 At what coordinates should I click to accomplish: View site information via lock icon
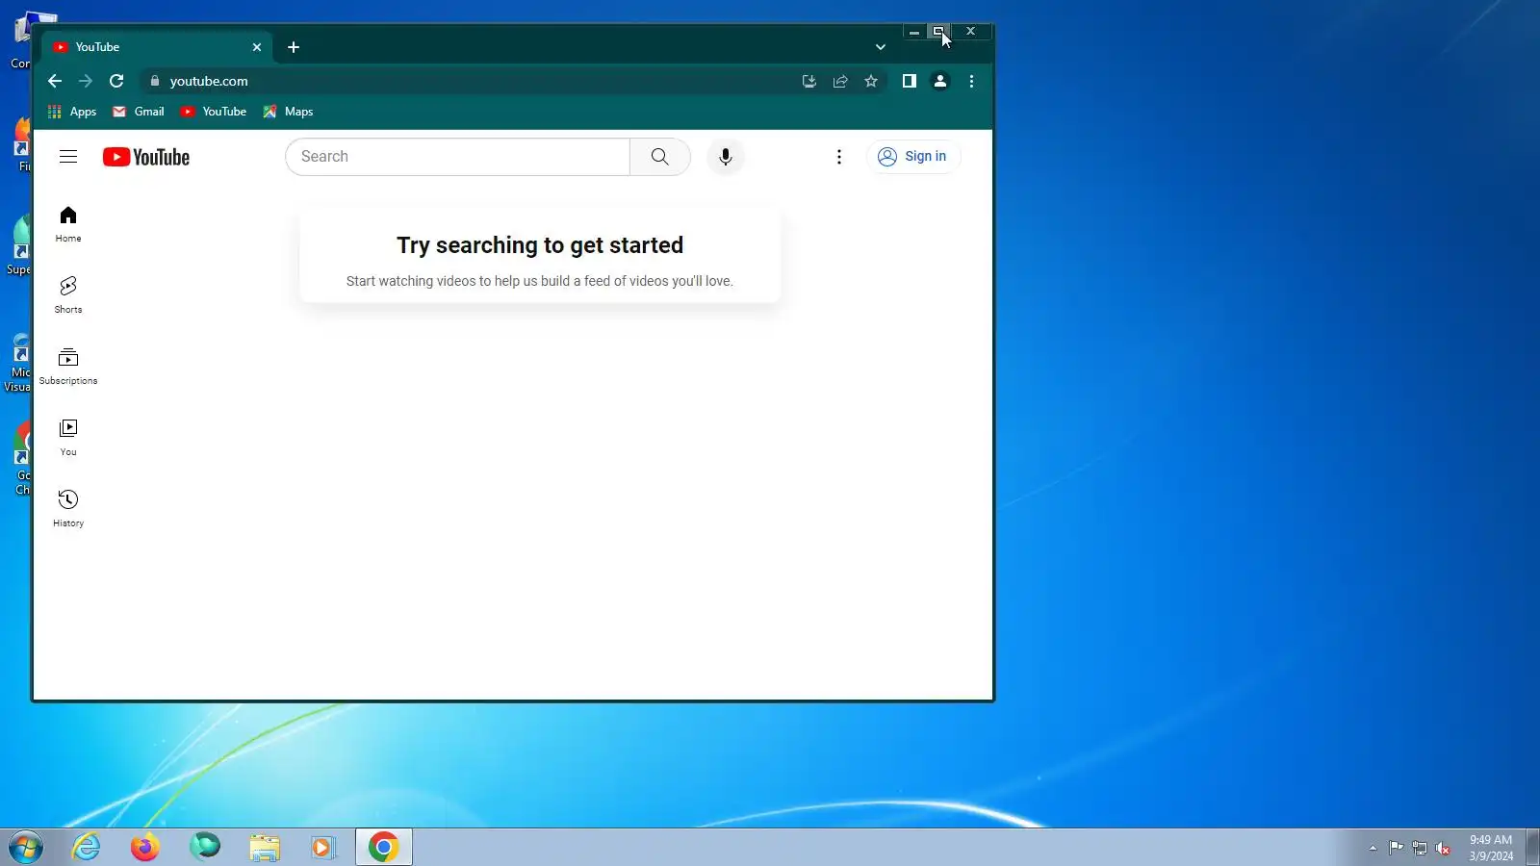pyautogui.click(x=155, y=82)
